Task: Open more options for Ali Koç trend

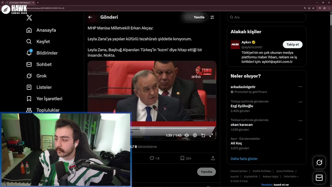Action: (x=300, y=139)
